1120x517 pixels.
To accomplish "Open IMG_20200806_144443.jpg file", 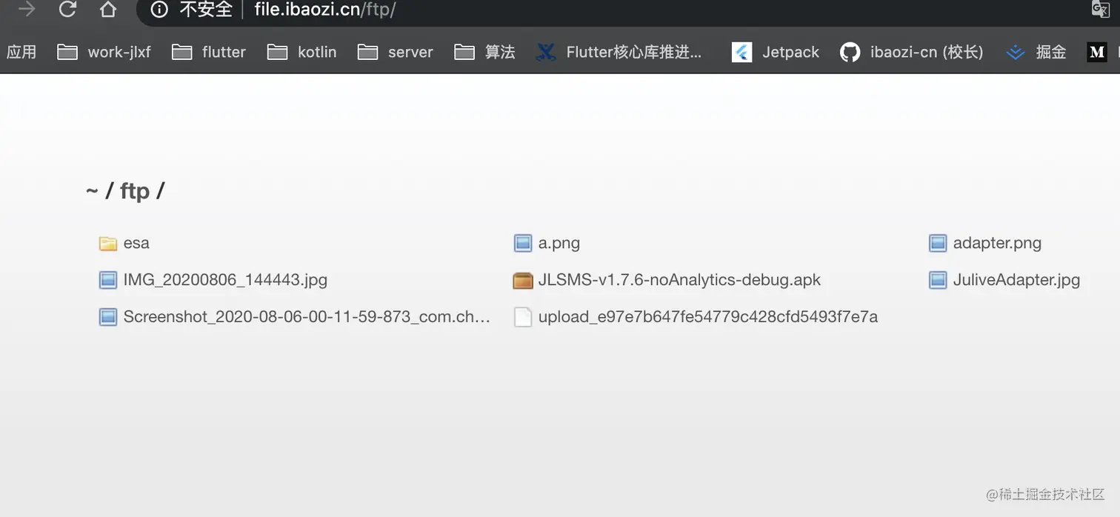I will click(225, 280).
